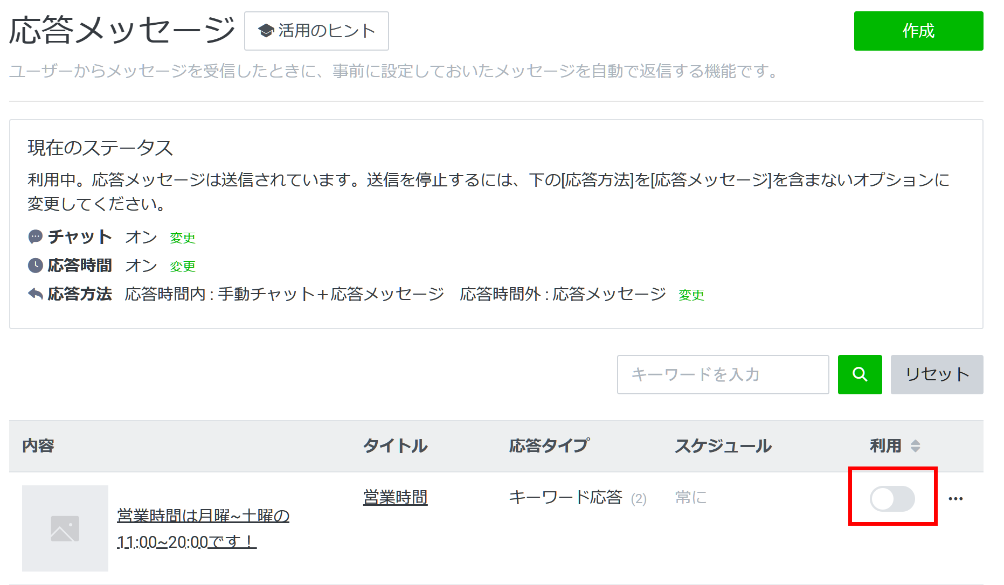Image resolution: width=1004 pixels, height=585 pixels.
Task: Click the image placeholder thumbnail
Action: click(x=65, y=528)
